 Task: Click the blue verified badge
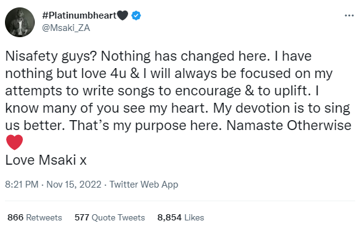136,15
